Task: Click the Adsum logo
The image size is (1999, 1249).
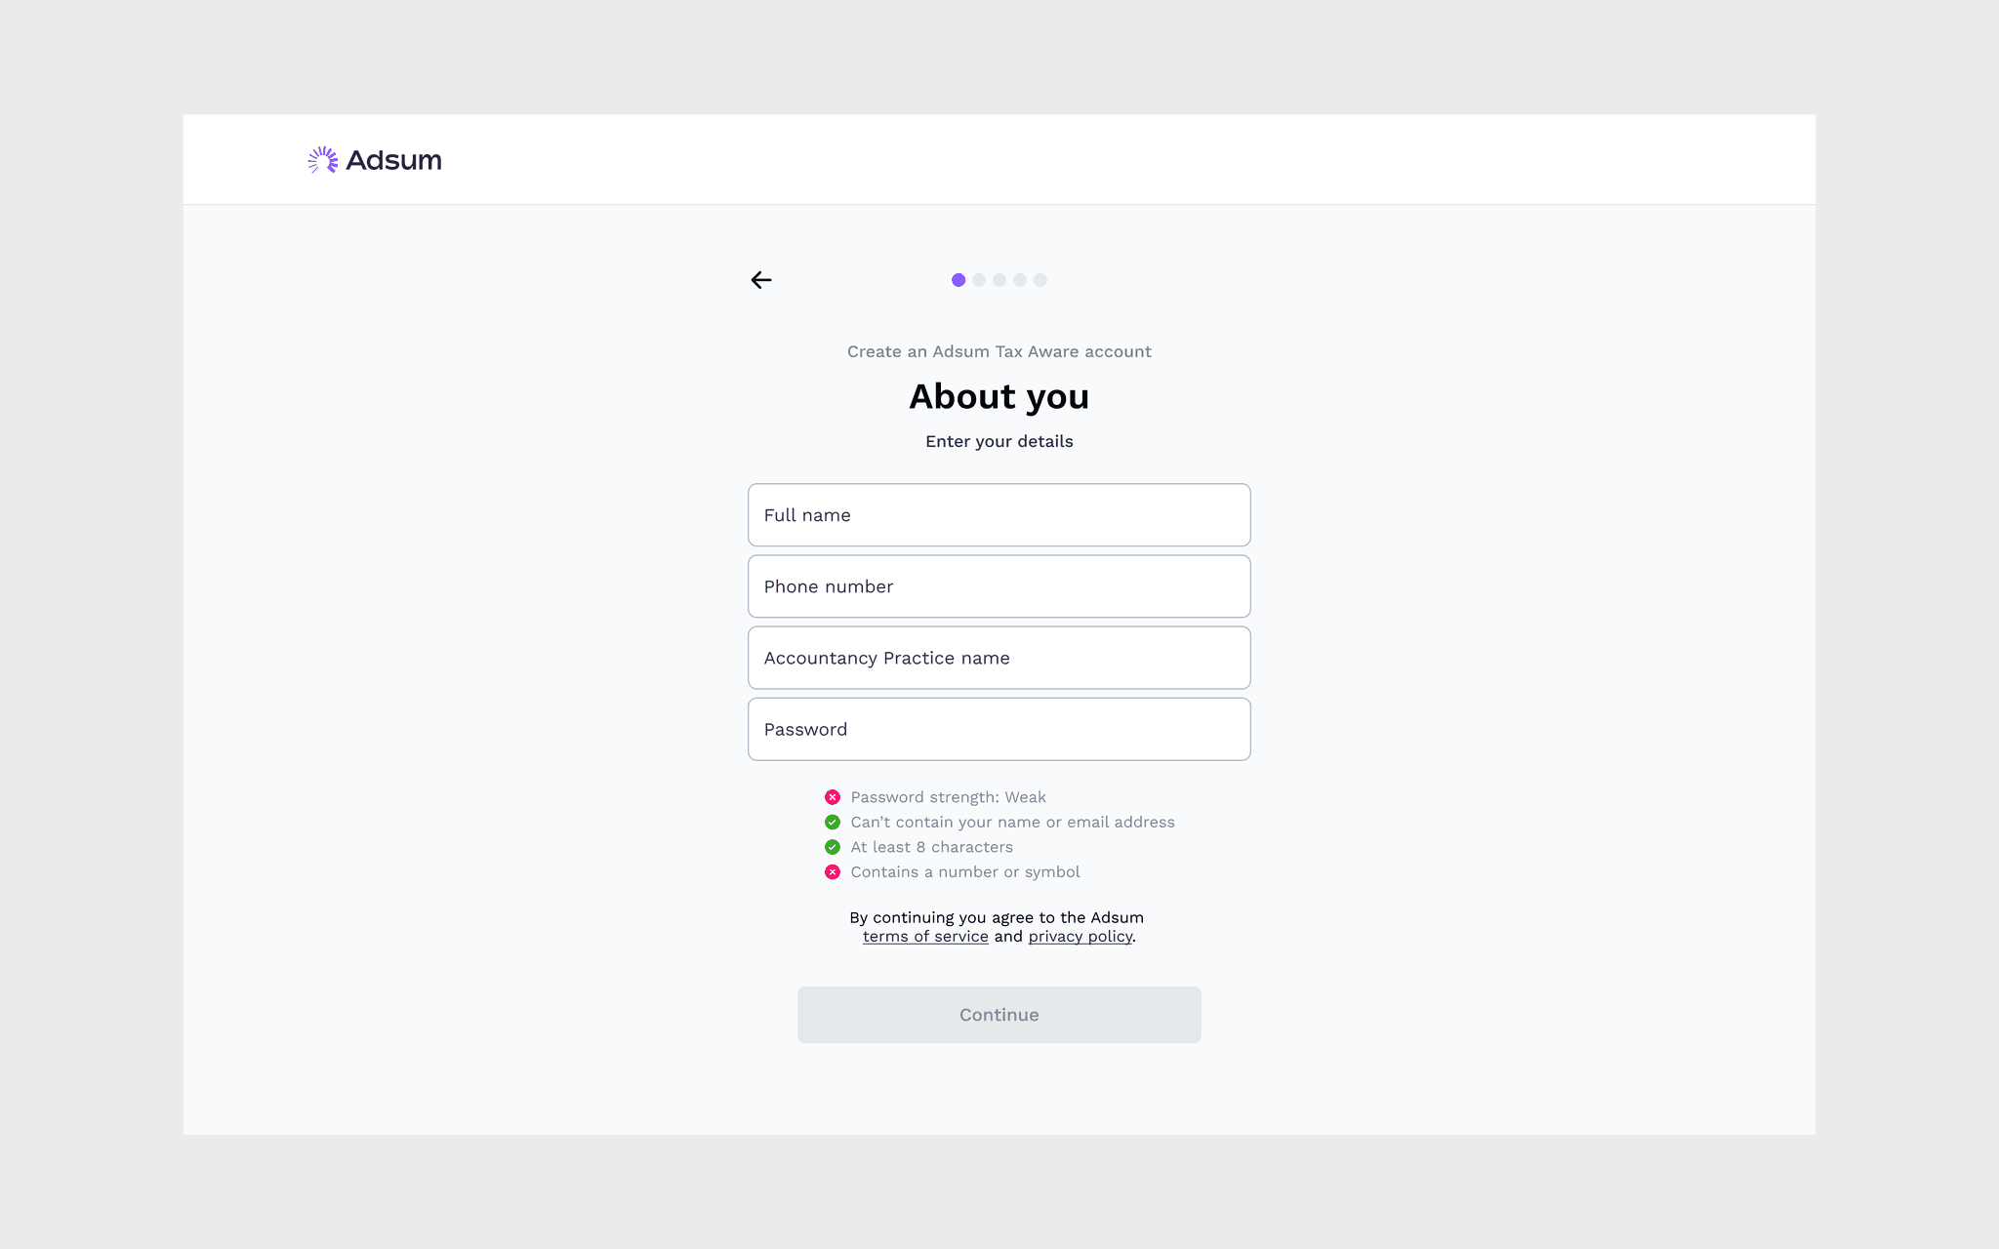Action: 375,160
